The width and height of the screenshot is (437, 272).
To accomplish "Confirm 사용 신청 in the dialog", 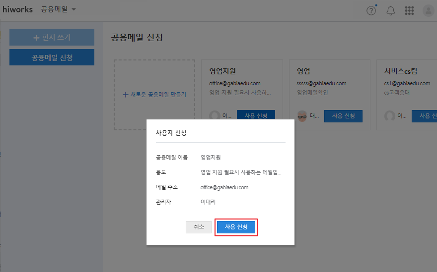I will [x=236, y=227].
